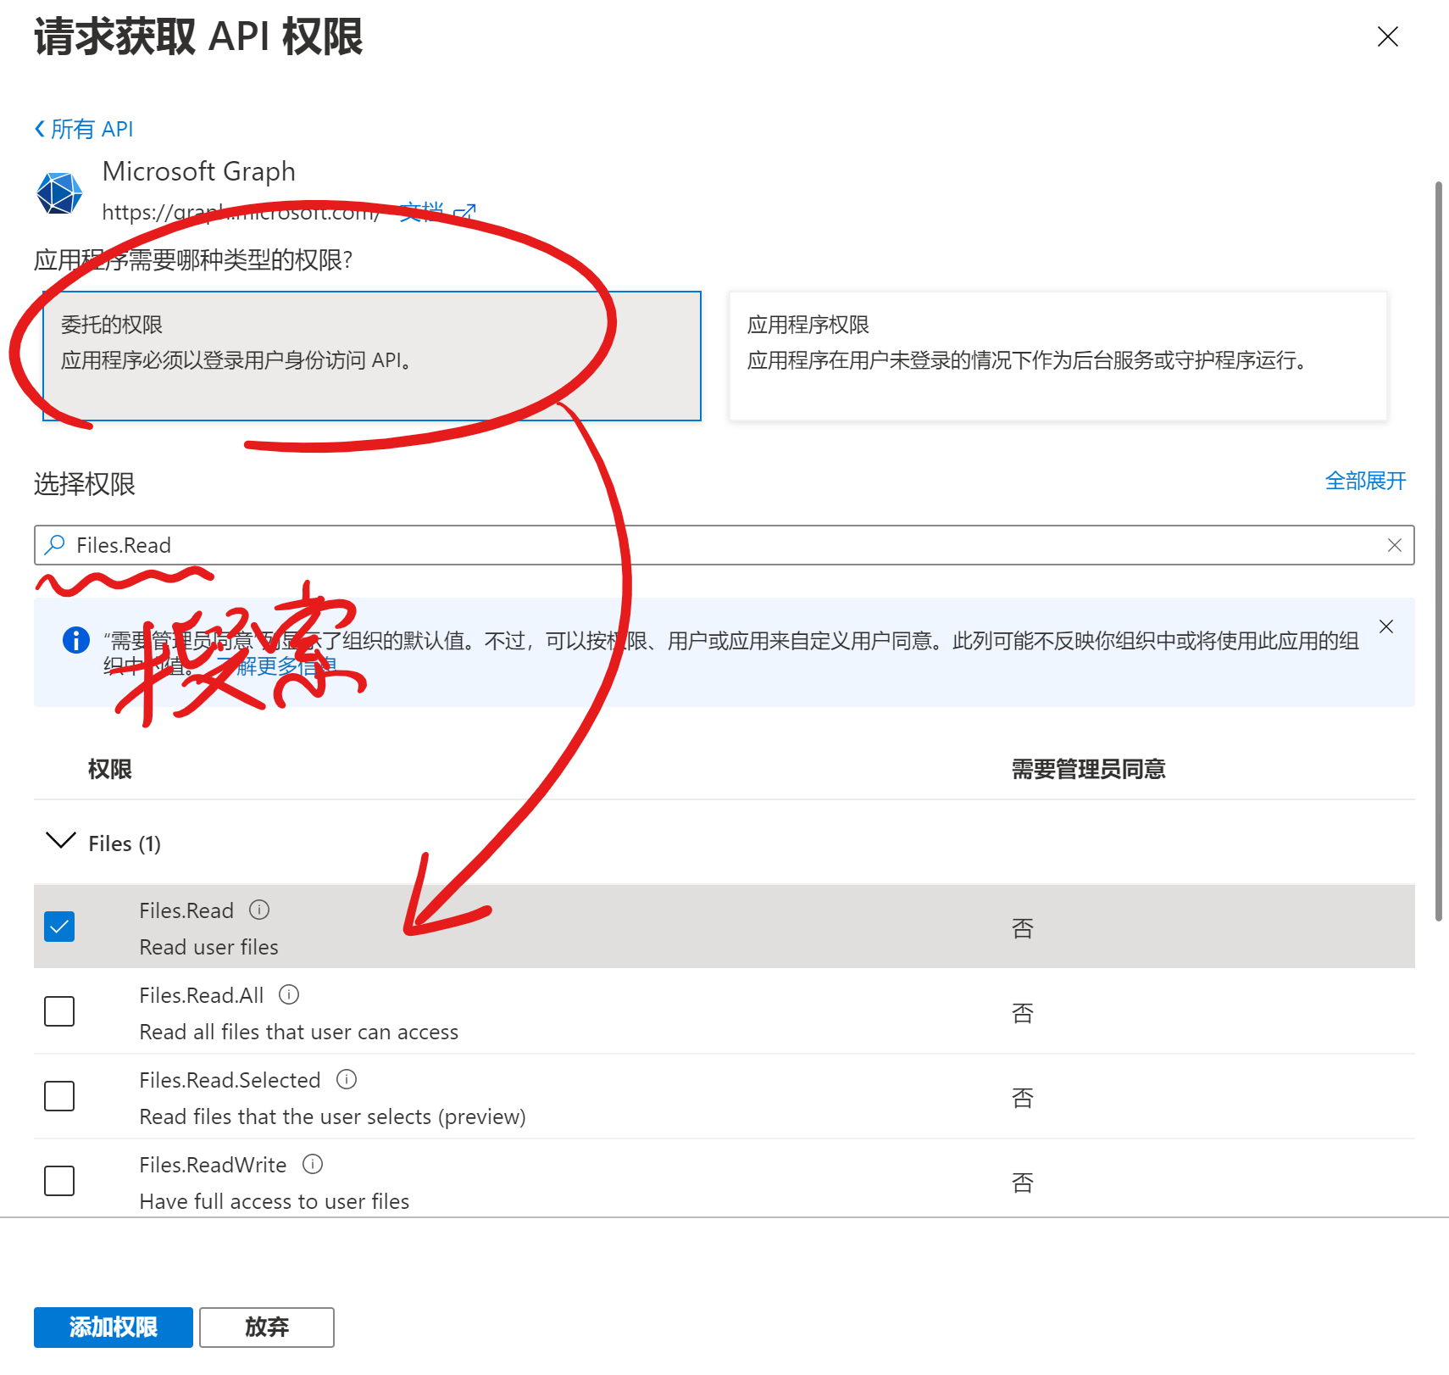Click 'Read user files' description text

(x=209, y=947)
